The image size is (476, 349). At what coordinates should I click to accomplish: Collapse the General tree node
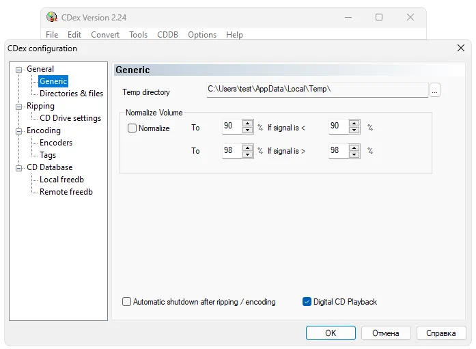pos(19,70)
